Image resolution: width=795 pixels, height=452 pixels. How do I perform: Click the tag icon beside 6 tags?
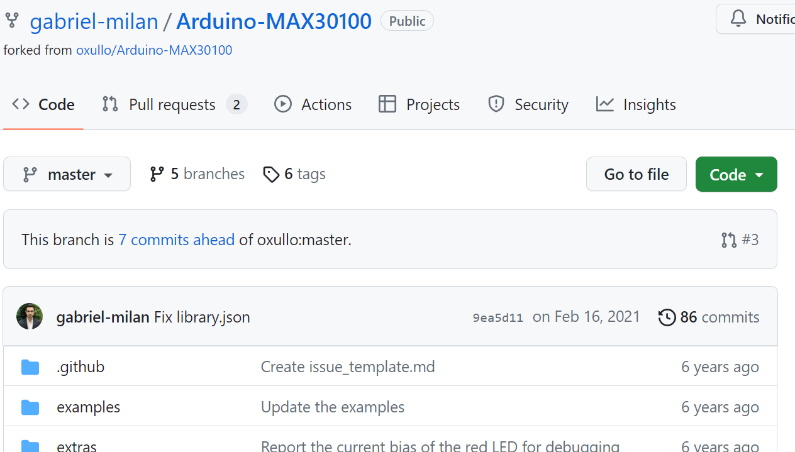coord(271,174)
